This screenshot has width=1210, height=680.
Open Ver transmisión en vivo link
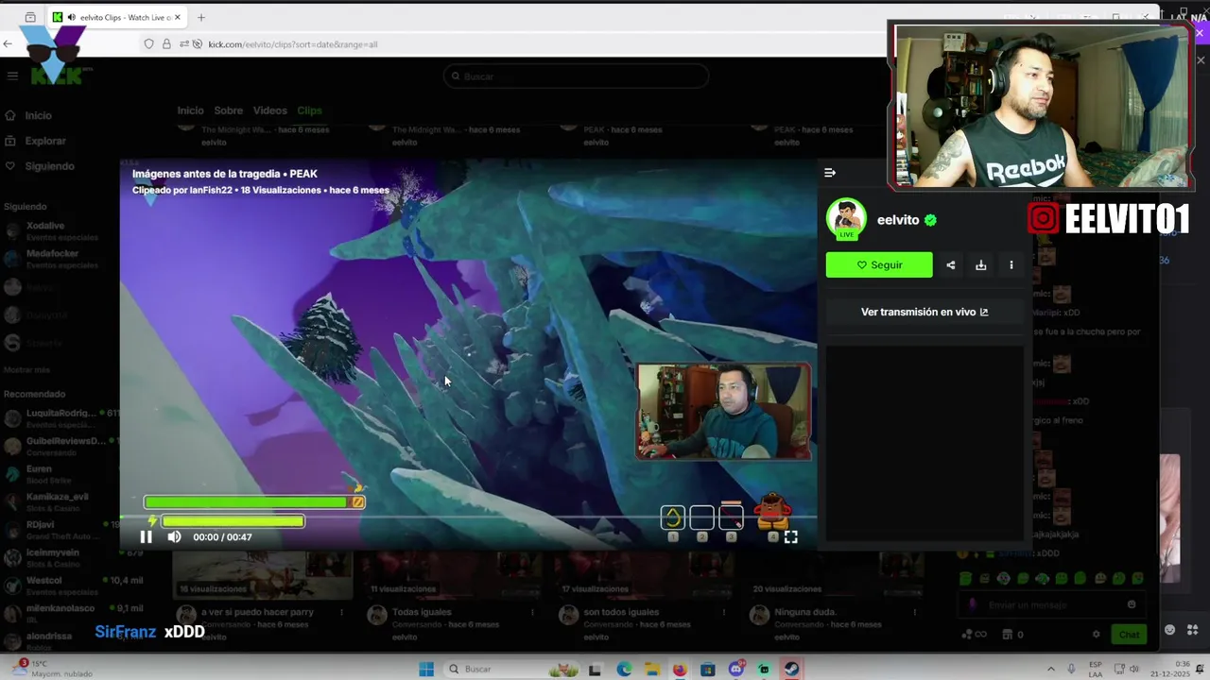(925, 312)
